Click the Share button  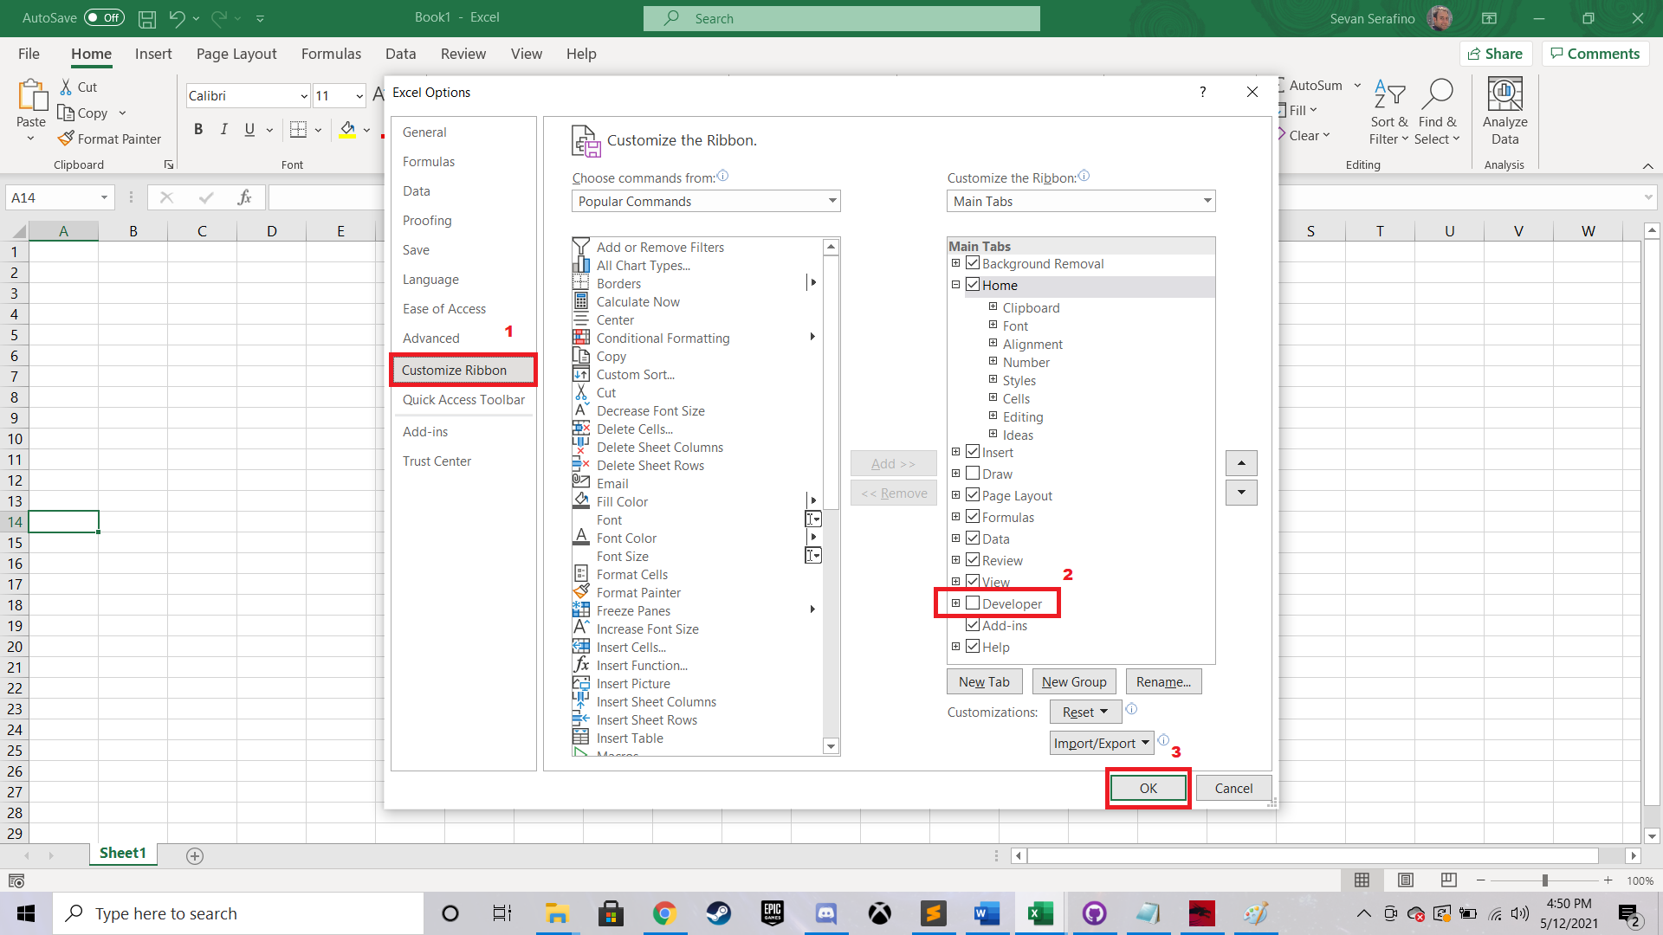[1496, 54]
